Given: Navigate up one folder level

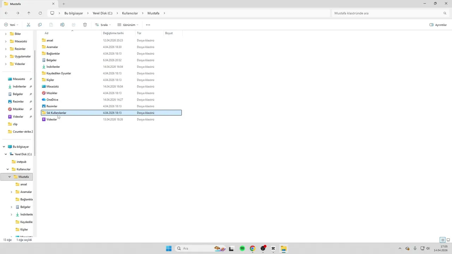Looking at the screenshot, I should click(x=29, y=13).
